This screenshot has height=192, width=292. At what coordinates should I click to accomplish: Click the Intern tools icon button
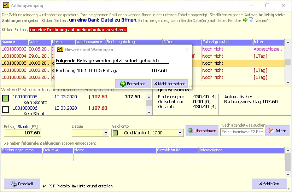[277, 131]
